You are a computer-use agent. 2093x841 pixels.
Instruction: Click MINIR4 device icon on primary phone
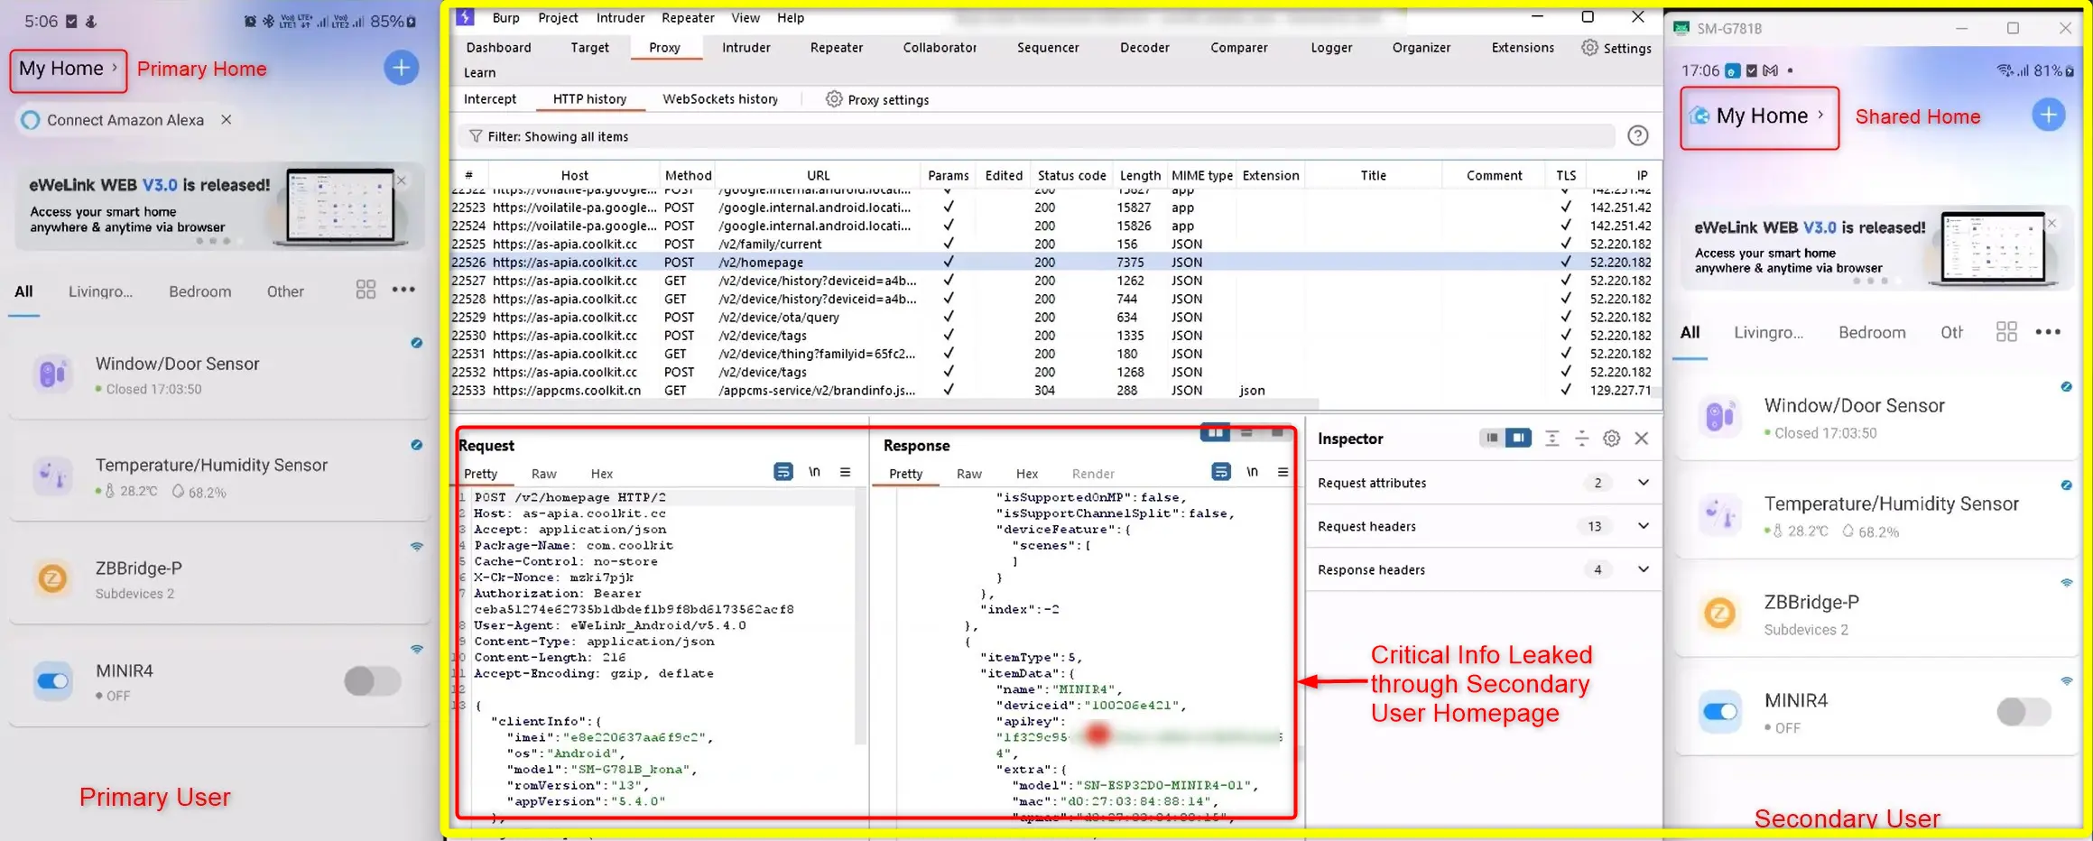52,681
